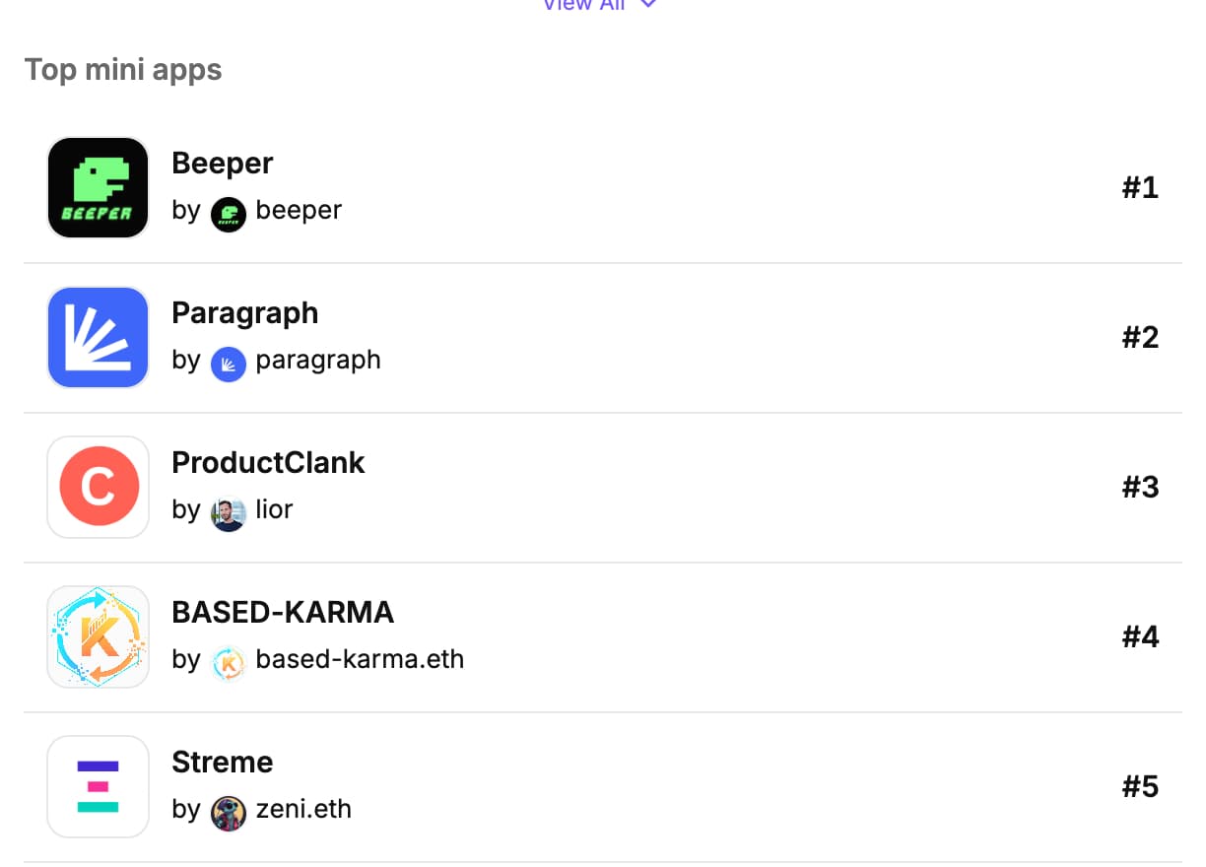This screenshot has height=867, width=1206.
Task: Click lior's profile avatar
Action: coord(228,510)
